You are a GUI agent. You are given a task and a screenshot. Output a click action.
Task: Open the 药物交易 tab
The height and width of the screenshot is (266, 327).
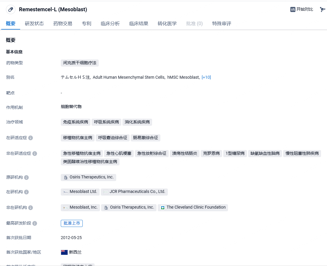tap(63, 23)
